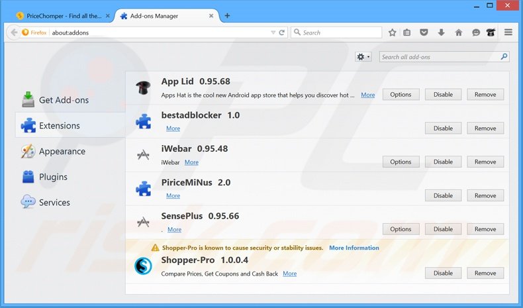The width and height of the screenshot is (523, 308).
Task: Show bookmarks list icon
Action: pos(407,32)
